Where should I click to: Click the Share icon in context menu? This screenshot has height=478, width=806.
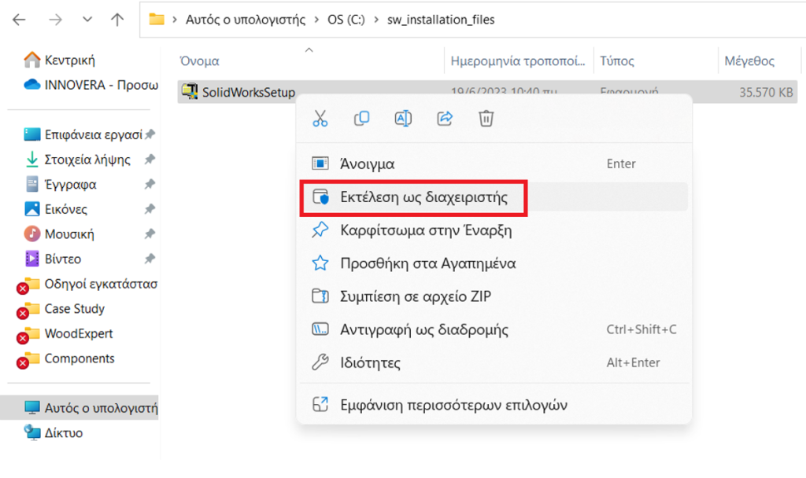(x=445, y=119)
